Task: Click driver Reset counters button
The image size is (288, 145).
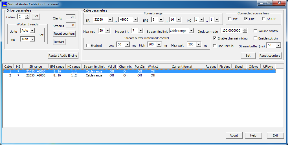Action: click(x=64, y=34)
